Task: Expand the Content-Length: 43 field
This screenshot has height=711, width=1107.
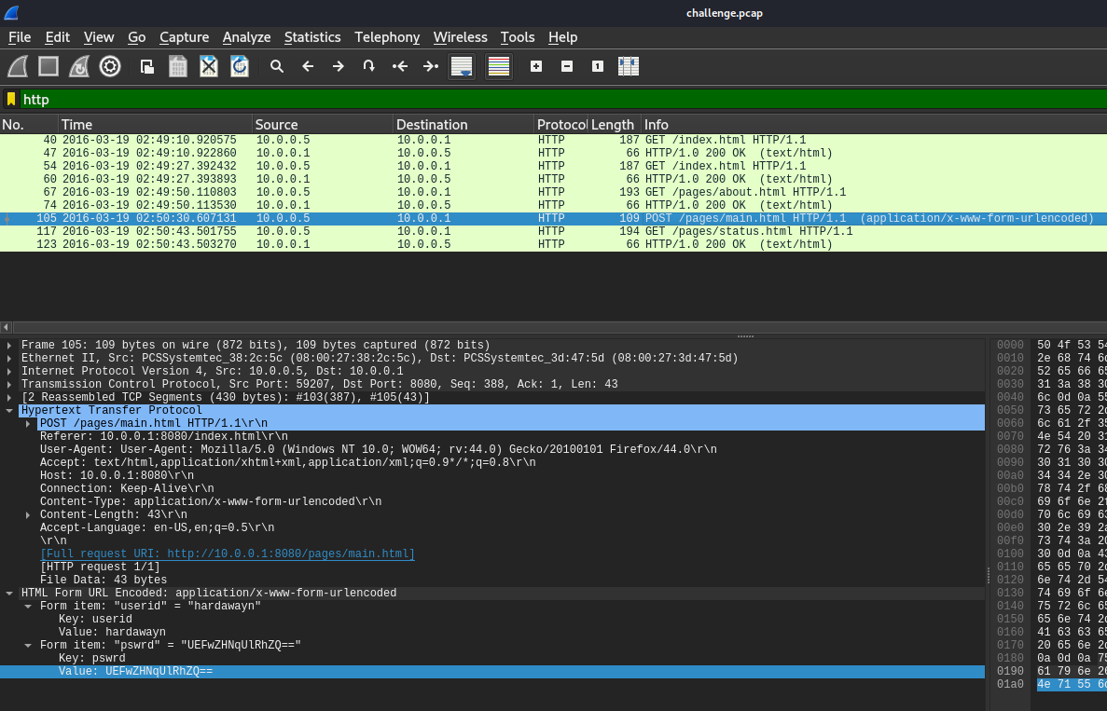Action: coord(28,514)
